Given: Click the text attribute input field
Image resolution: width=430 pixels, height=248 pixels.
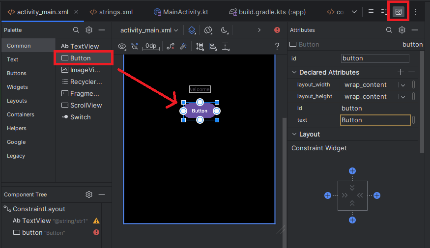Looking at the screenshot, I should tap(375, 120).
